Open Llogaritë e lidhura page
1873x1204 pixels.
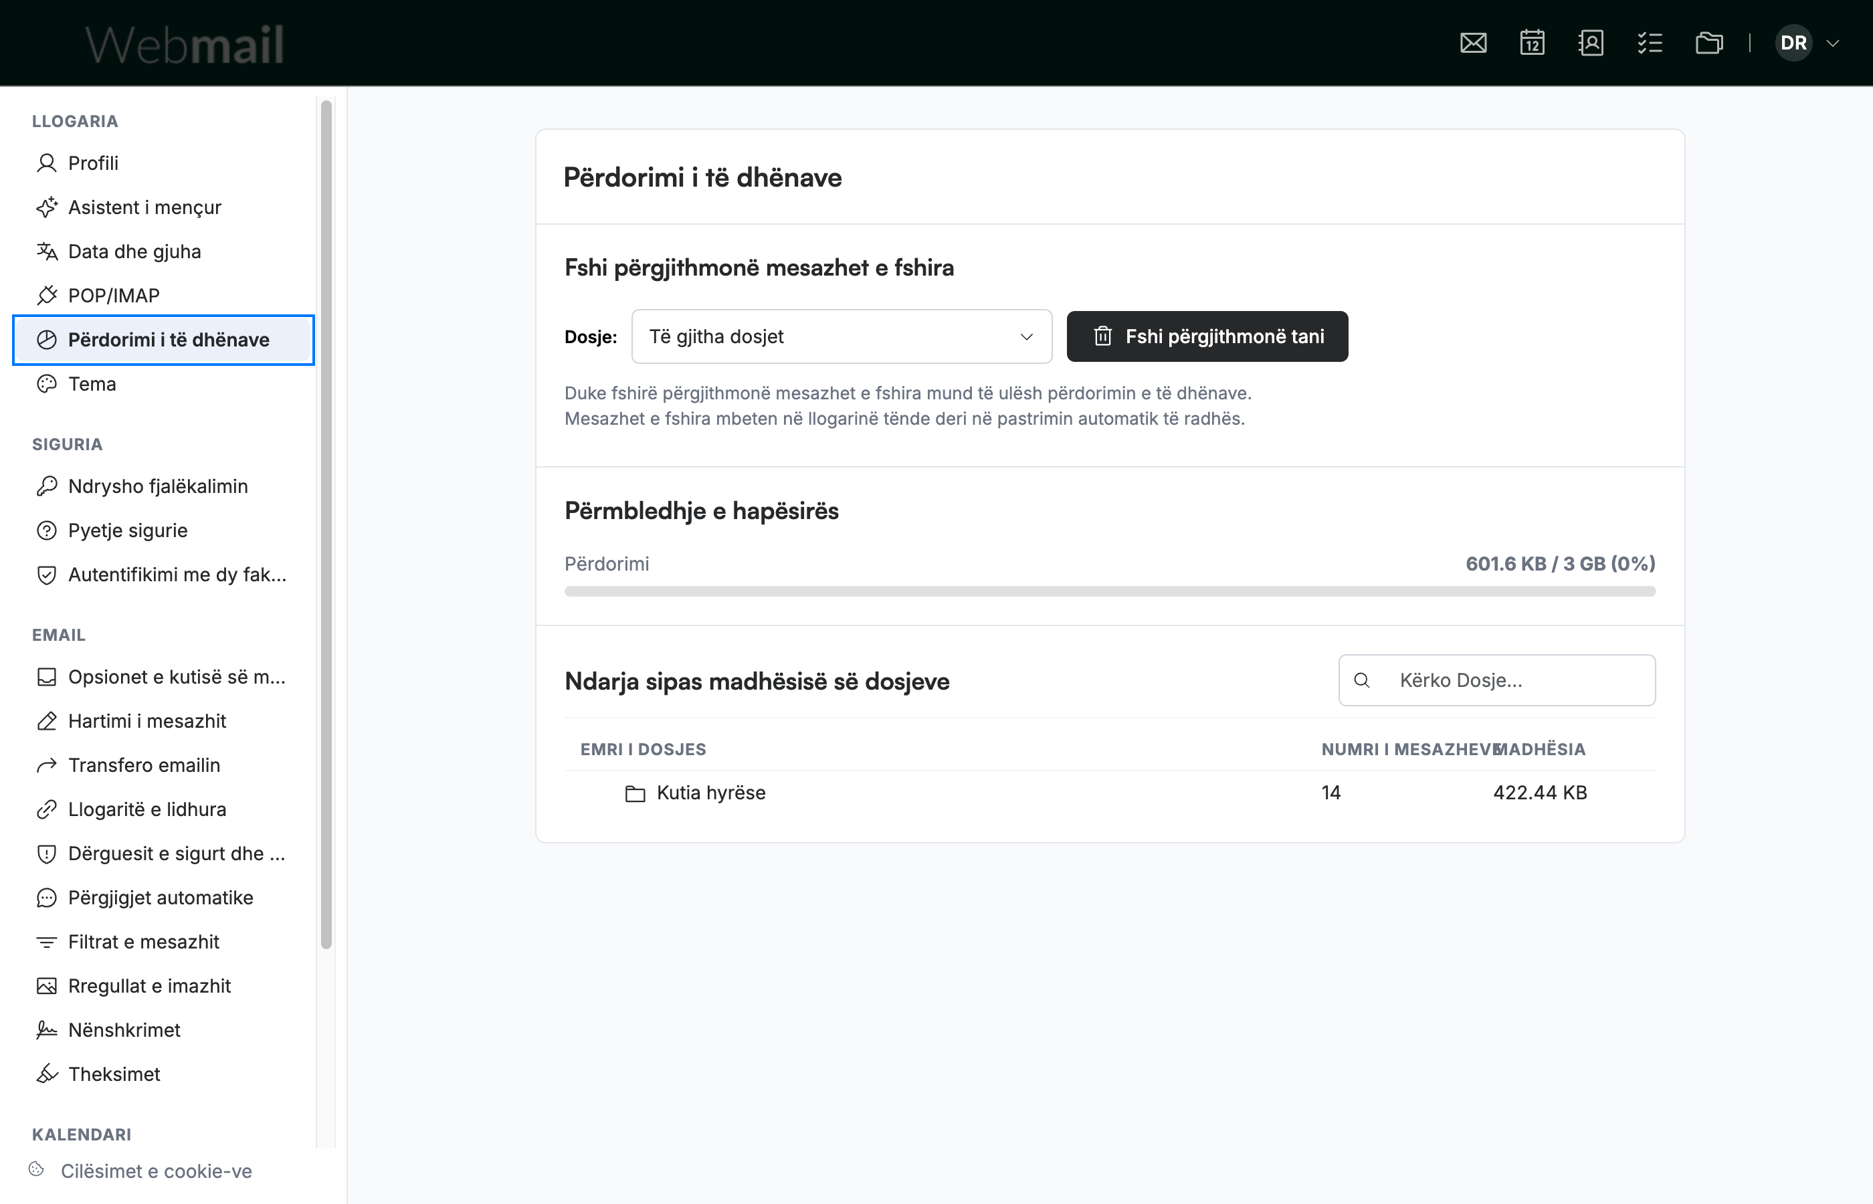tap(163, 809)
